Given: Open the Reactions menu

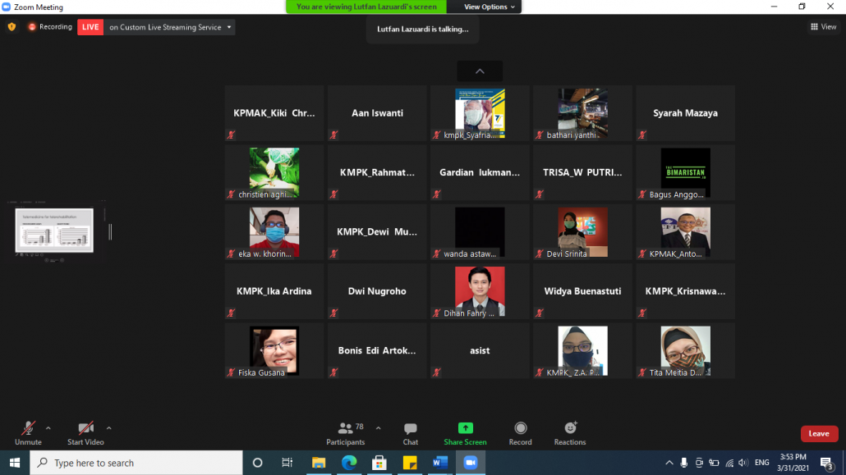Looking at the screenshot, I should click(x=570, y=428).
